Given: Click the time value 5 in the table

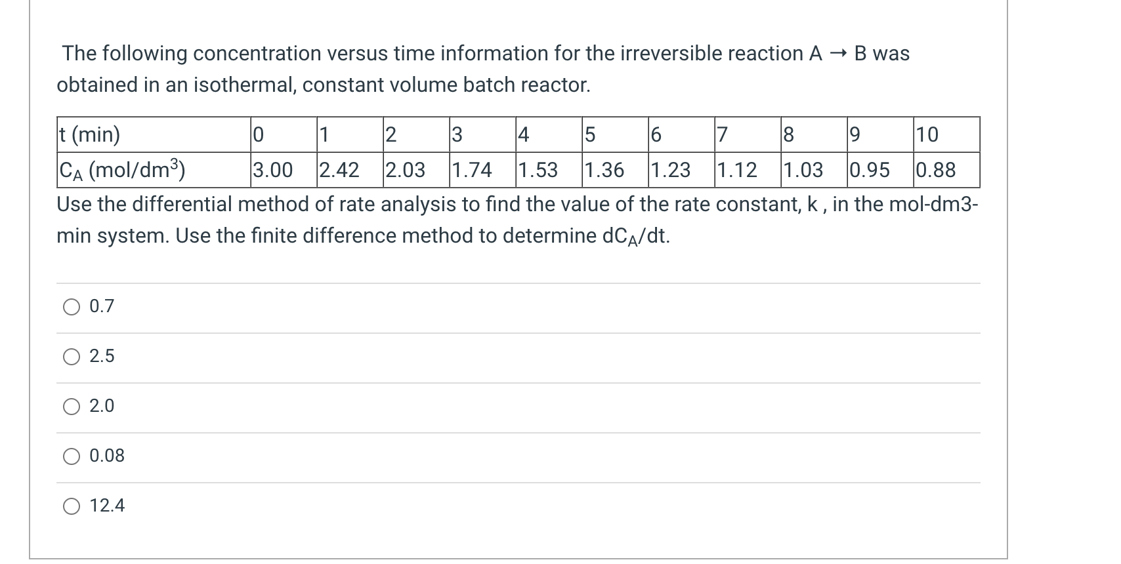Looking at the screenshot, I should (x=589, y=135).
